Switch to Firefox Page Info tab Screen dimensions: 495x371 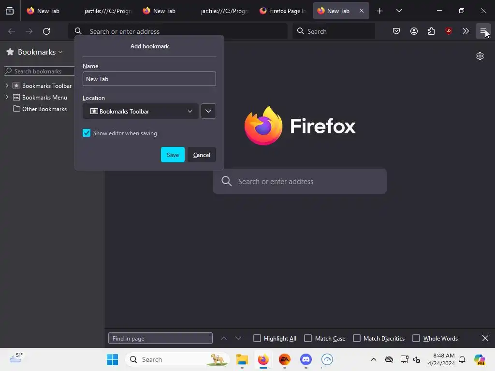pyautogui.click(x=282, y=11)
